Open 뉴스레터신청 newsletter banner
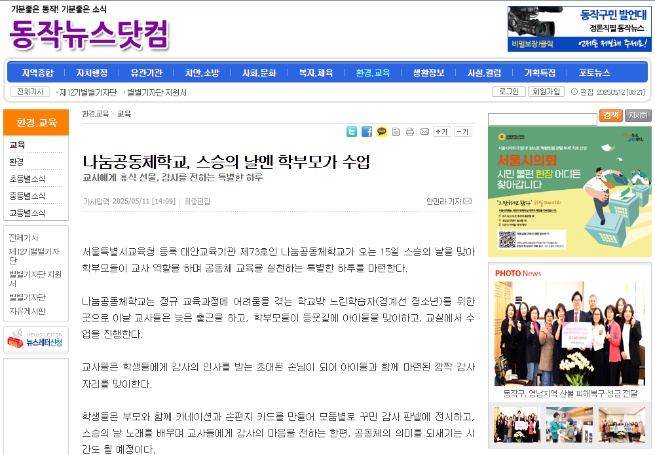 [36, 340]
